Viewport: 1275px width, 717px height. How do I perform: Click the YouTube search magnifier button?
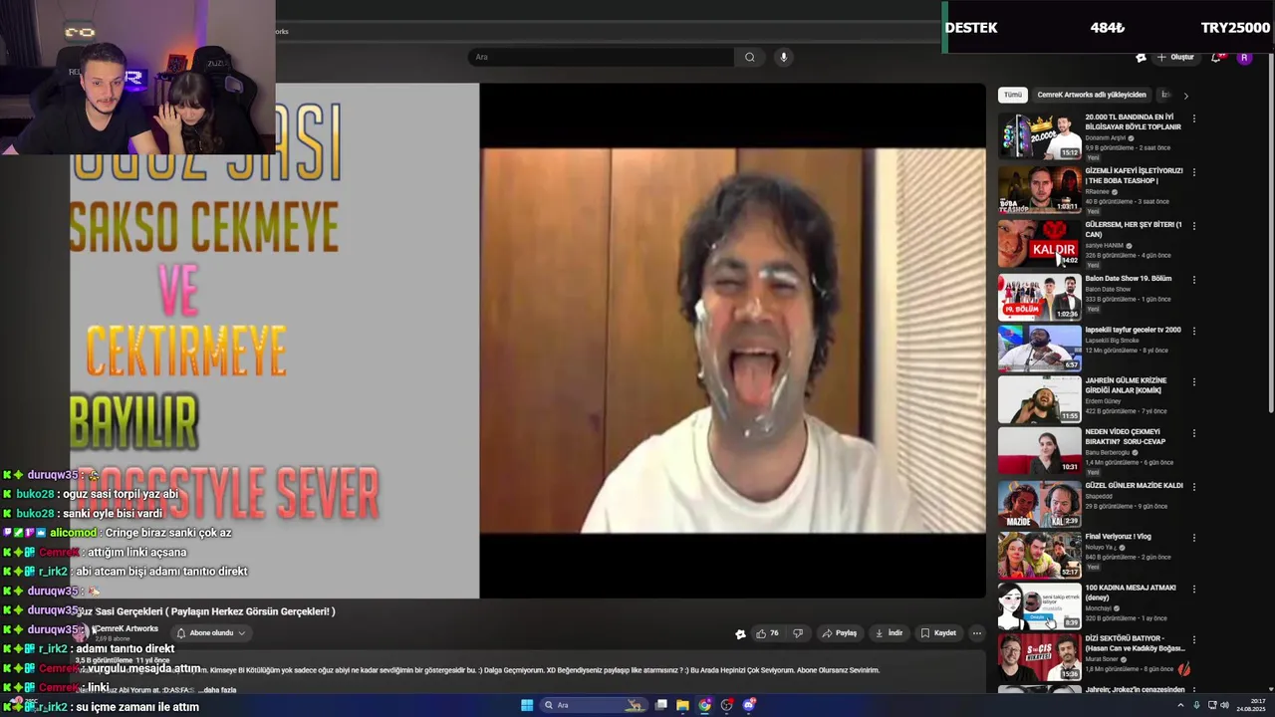click(750, 57)
